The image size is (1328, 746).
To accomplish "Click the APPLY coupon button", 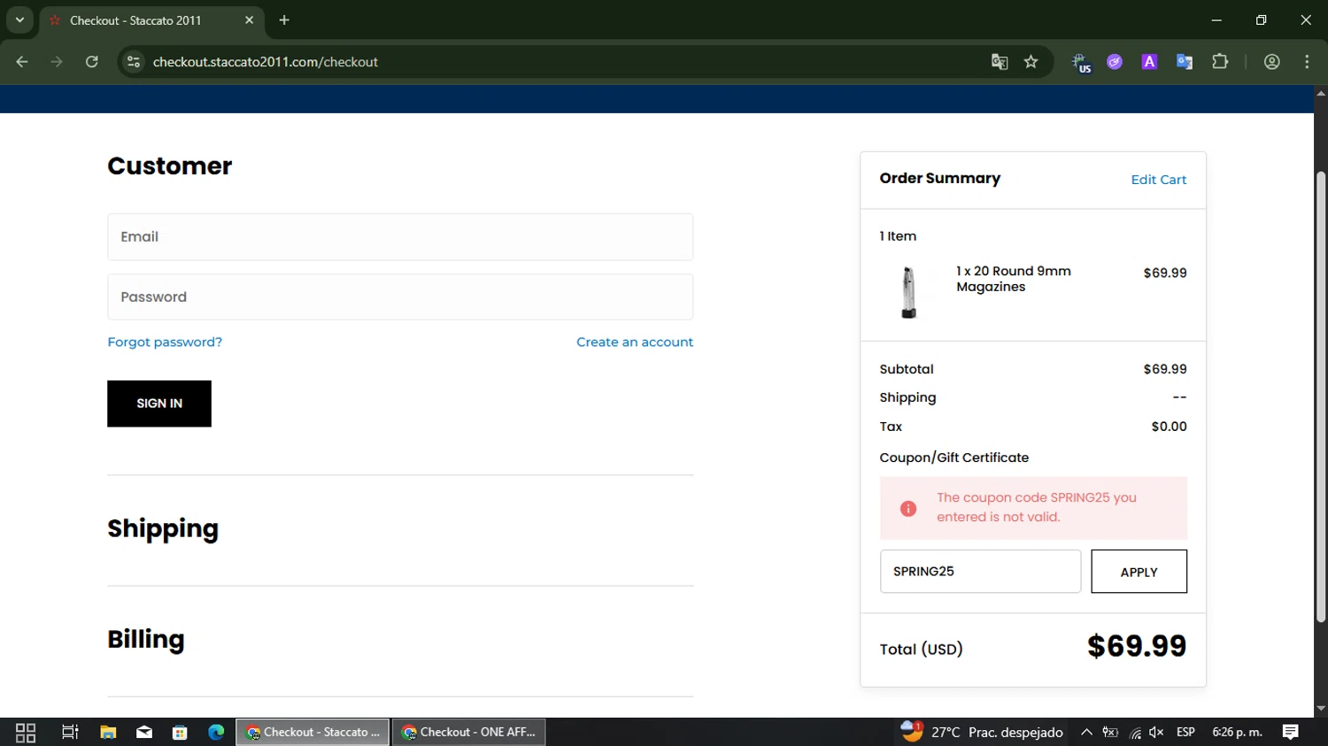I will (x=1139, y=572).
